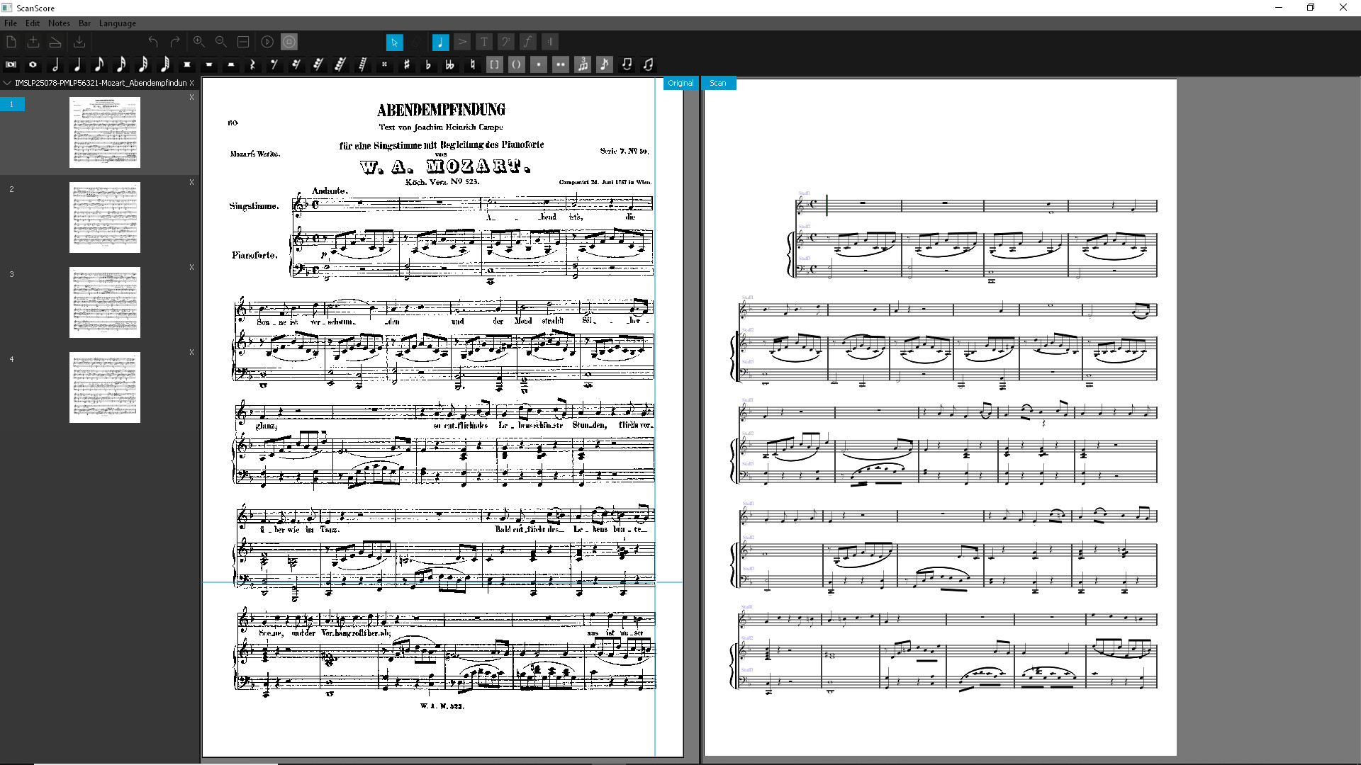Select the eighth note
Image resolution: width=1361 pixels, height=765 pixels.
click(99, 64)
